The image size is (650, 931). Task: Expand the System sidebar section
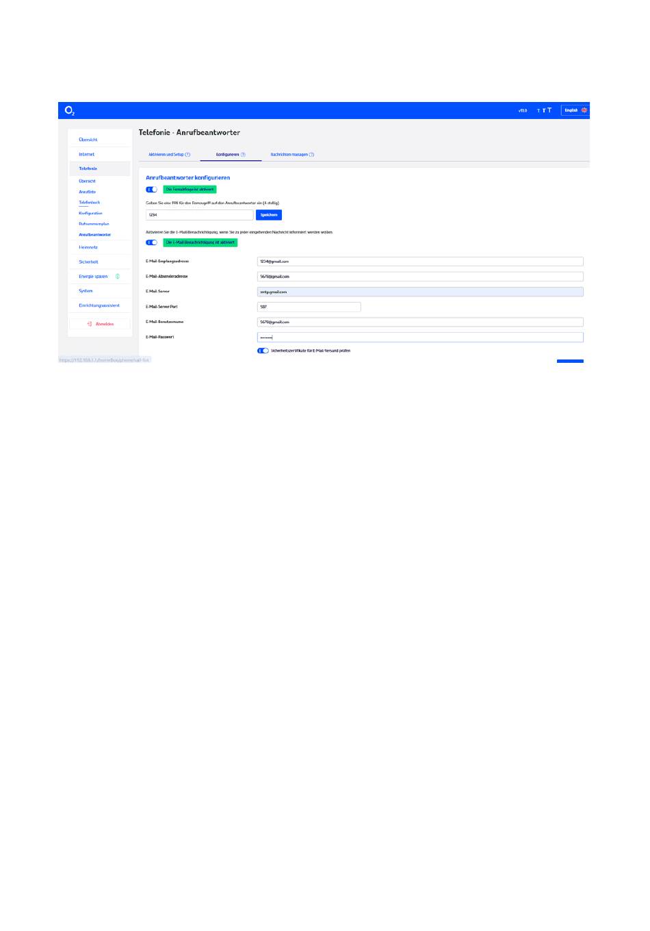[x=86, y=291]
